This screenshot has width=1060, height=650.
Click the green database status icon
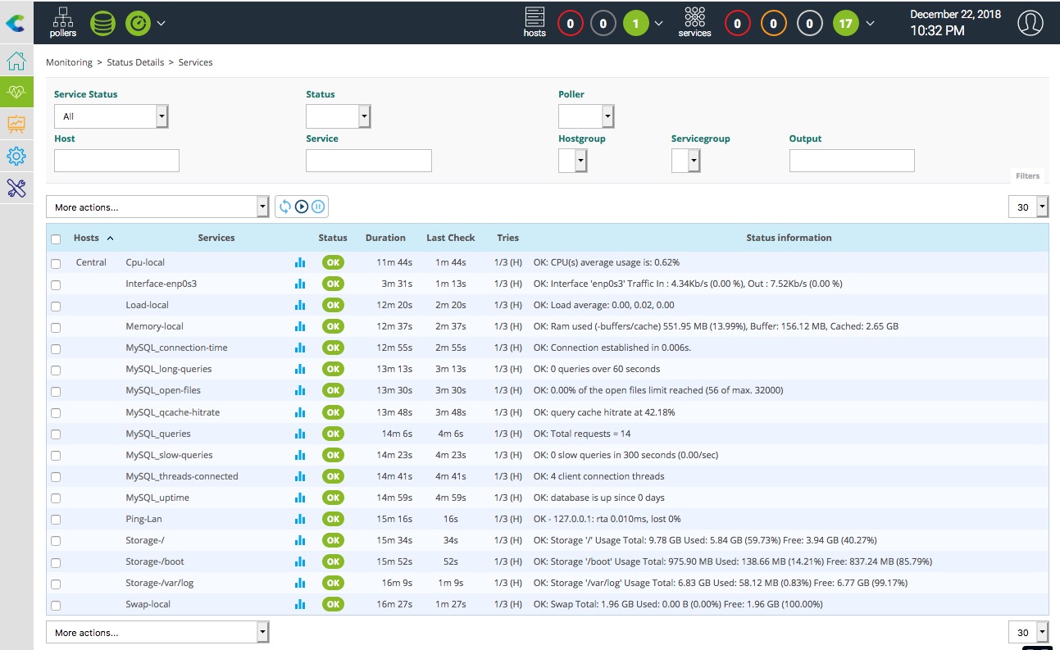(x=102, y=22)
